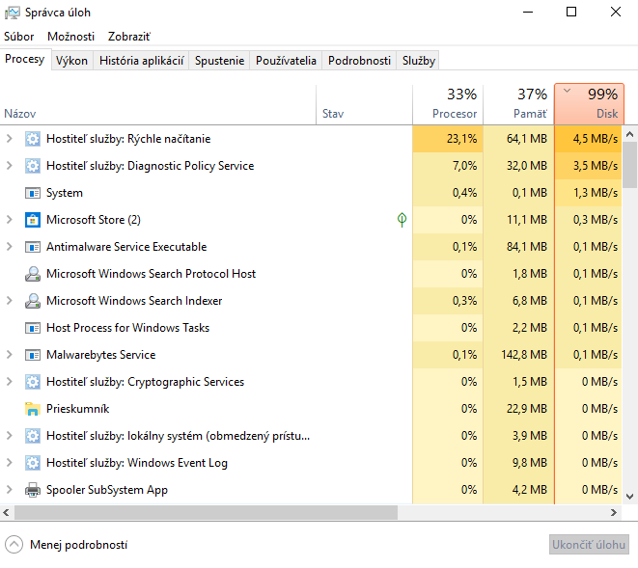The height and width of the screenshot is (568, 638).
Task: Sort by the Pamäť 37% column header
Action: click(x=518, y=104)
